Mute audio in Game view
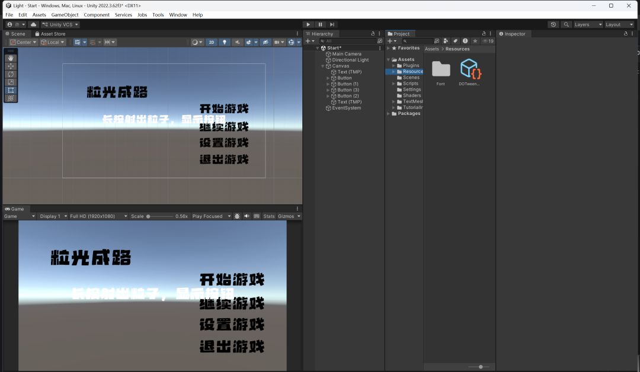Screen dimensions: 640x372 point(247,216)
